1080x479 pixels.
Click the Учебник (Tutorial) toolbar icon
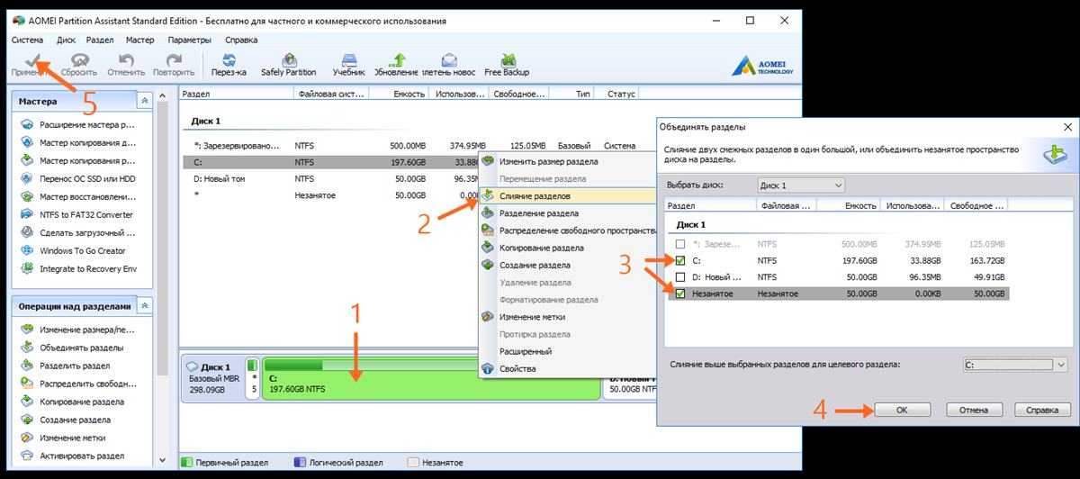click(x=348, y=64)
